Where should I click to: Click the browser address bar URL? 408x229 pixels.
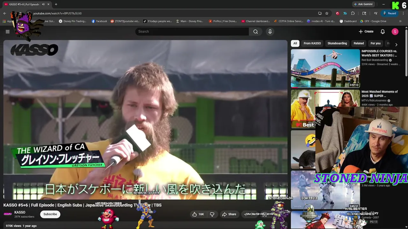57,13
